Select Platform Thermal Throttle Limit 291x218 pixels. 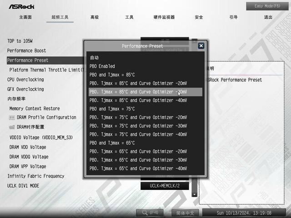46,70
